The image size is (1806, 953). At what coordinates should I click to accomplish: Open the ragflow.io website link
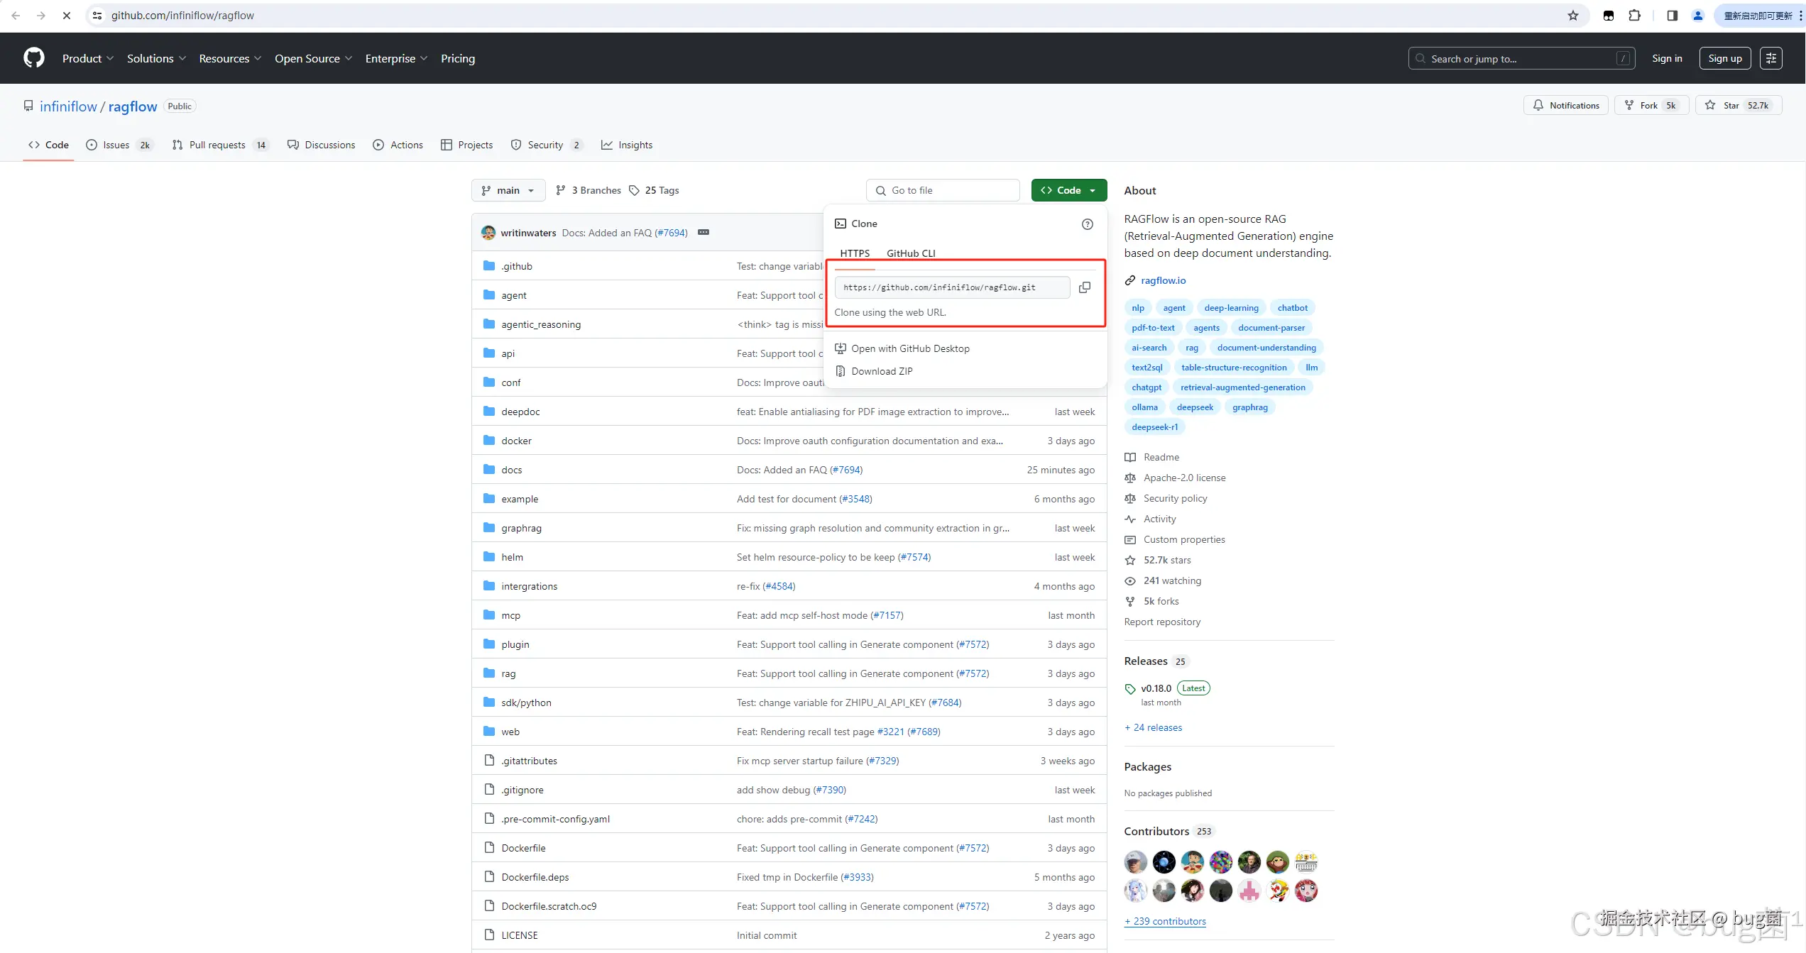pyautogui.click(x=1163, y=280)
